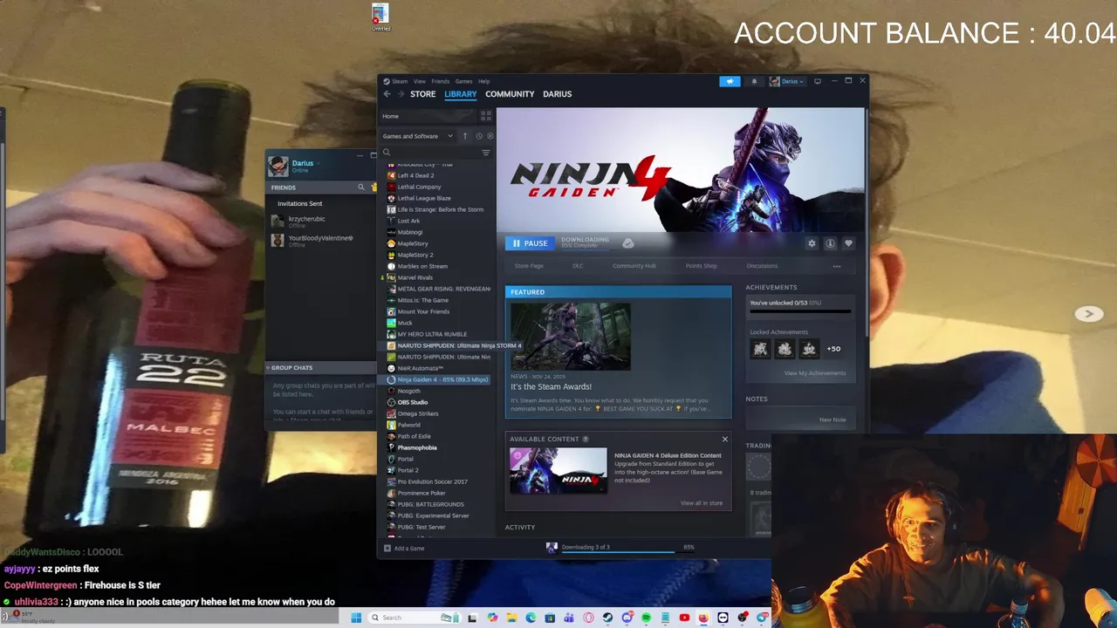Add Ninja Gaiden 4 to favorites heart

pos(848,243)
